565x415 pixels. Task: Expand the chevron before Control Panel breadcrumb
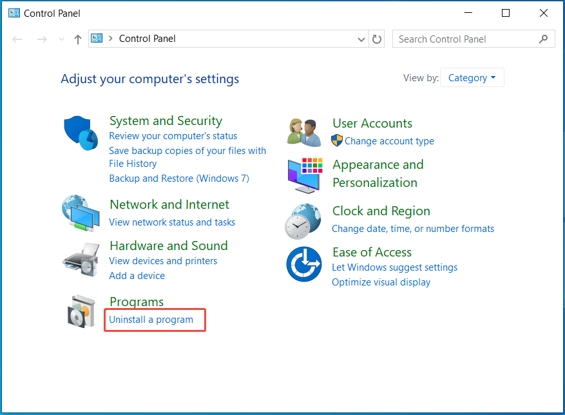click(x=111, y=38)
